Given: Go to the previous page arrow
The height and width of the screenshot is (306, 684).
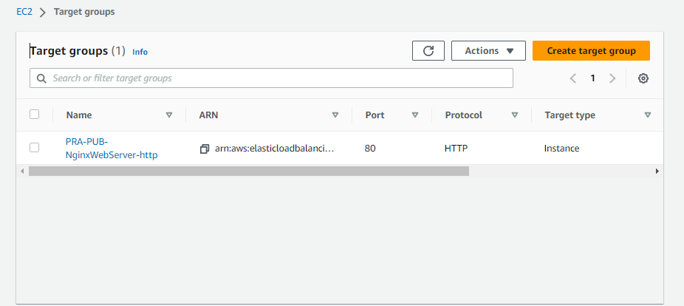Looking at the screenshot, I should pyautogui.click(x=573, y=78).
